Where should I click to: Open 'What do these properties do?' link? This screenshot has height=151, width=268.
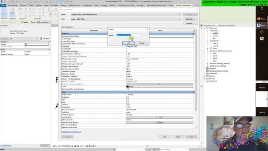click(x=71, y=132)
